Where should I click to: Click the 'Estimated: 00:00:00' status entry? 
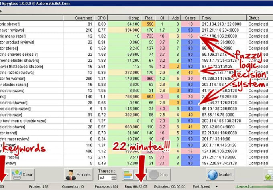point(169,186)
